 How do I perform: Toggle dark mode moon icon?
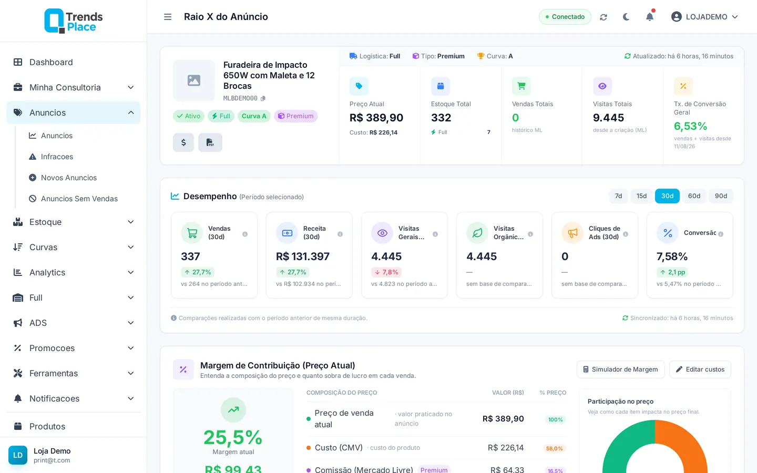click(x=626, y=17)
